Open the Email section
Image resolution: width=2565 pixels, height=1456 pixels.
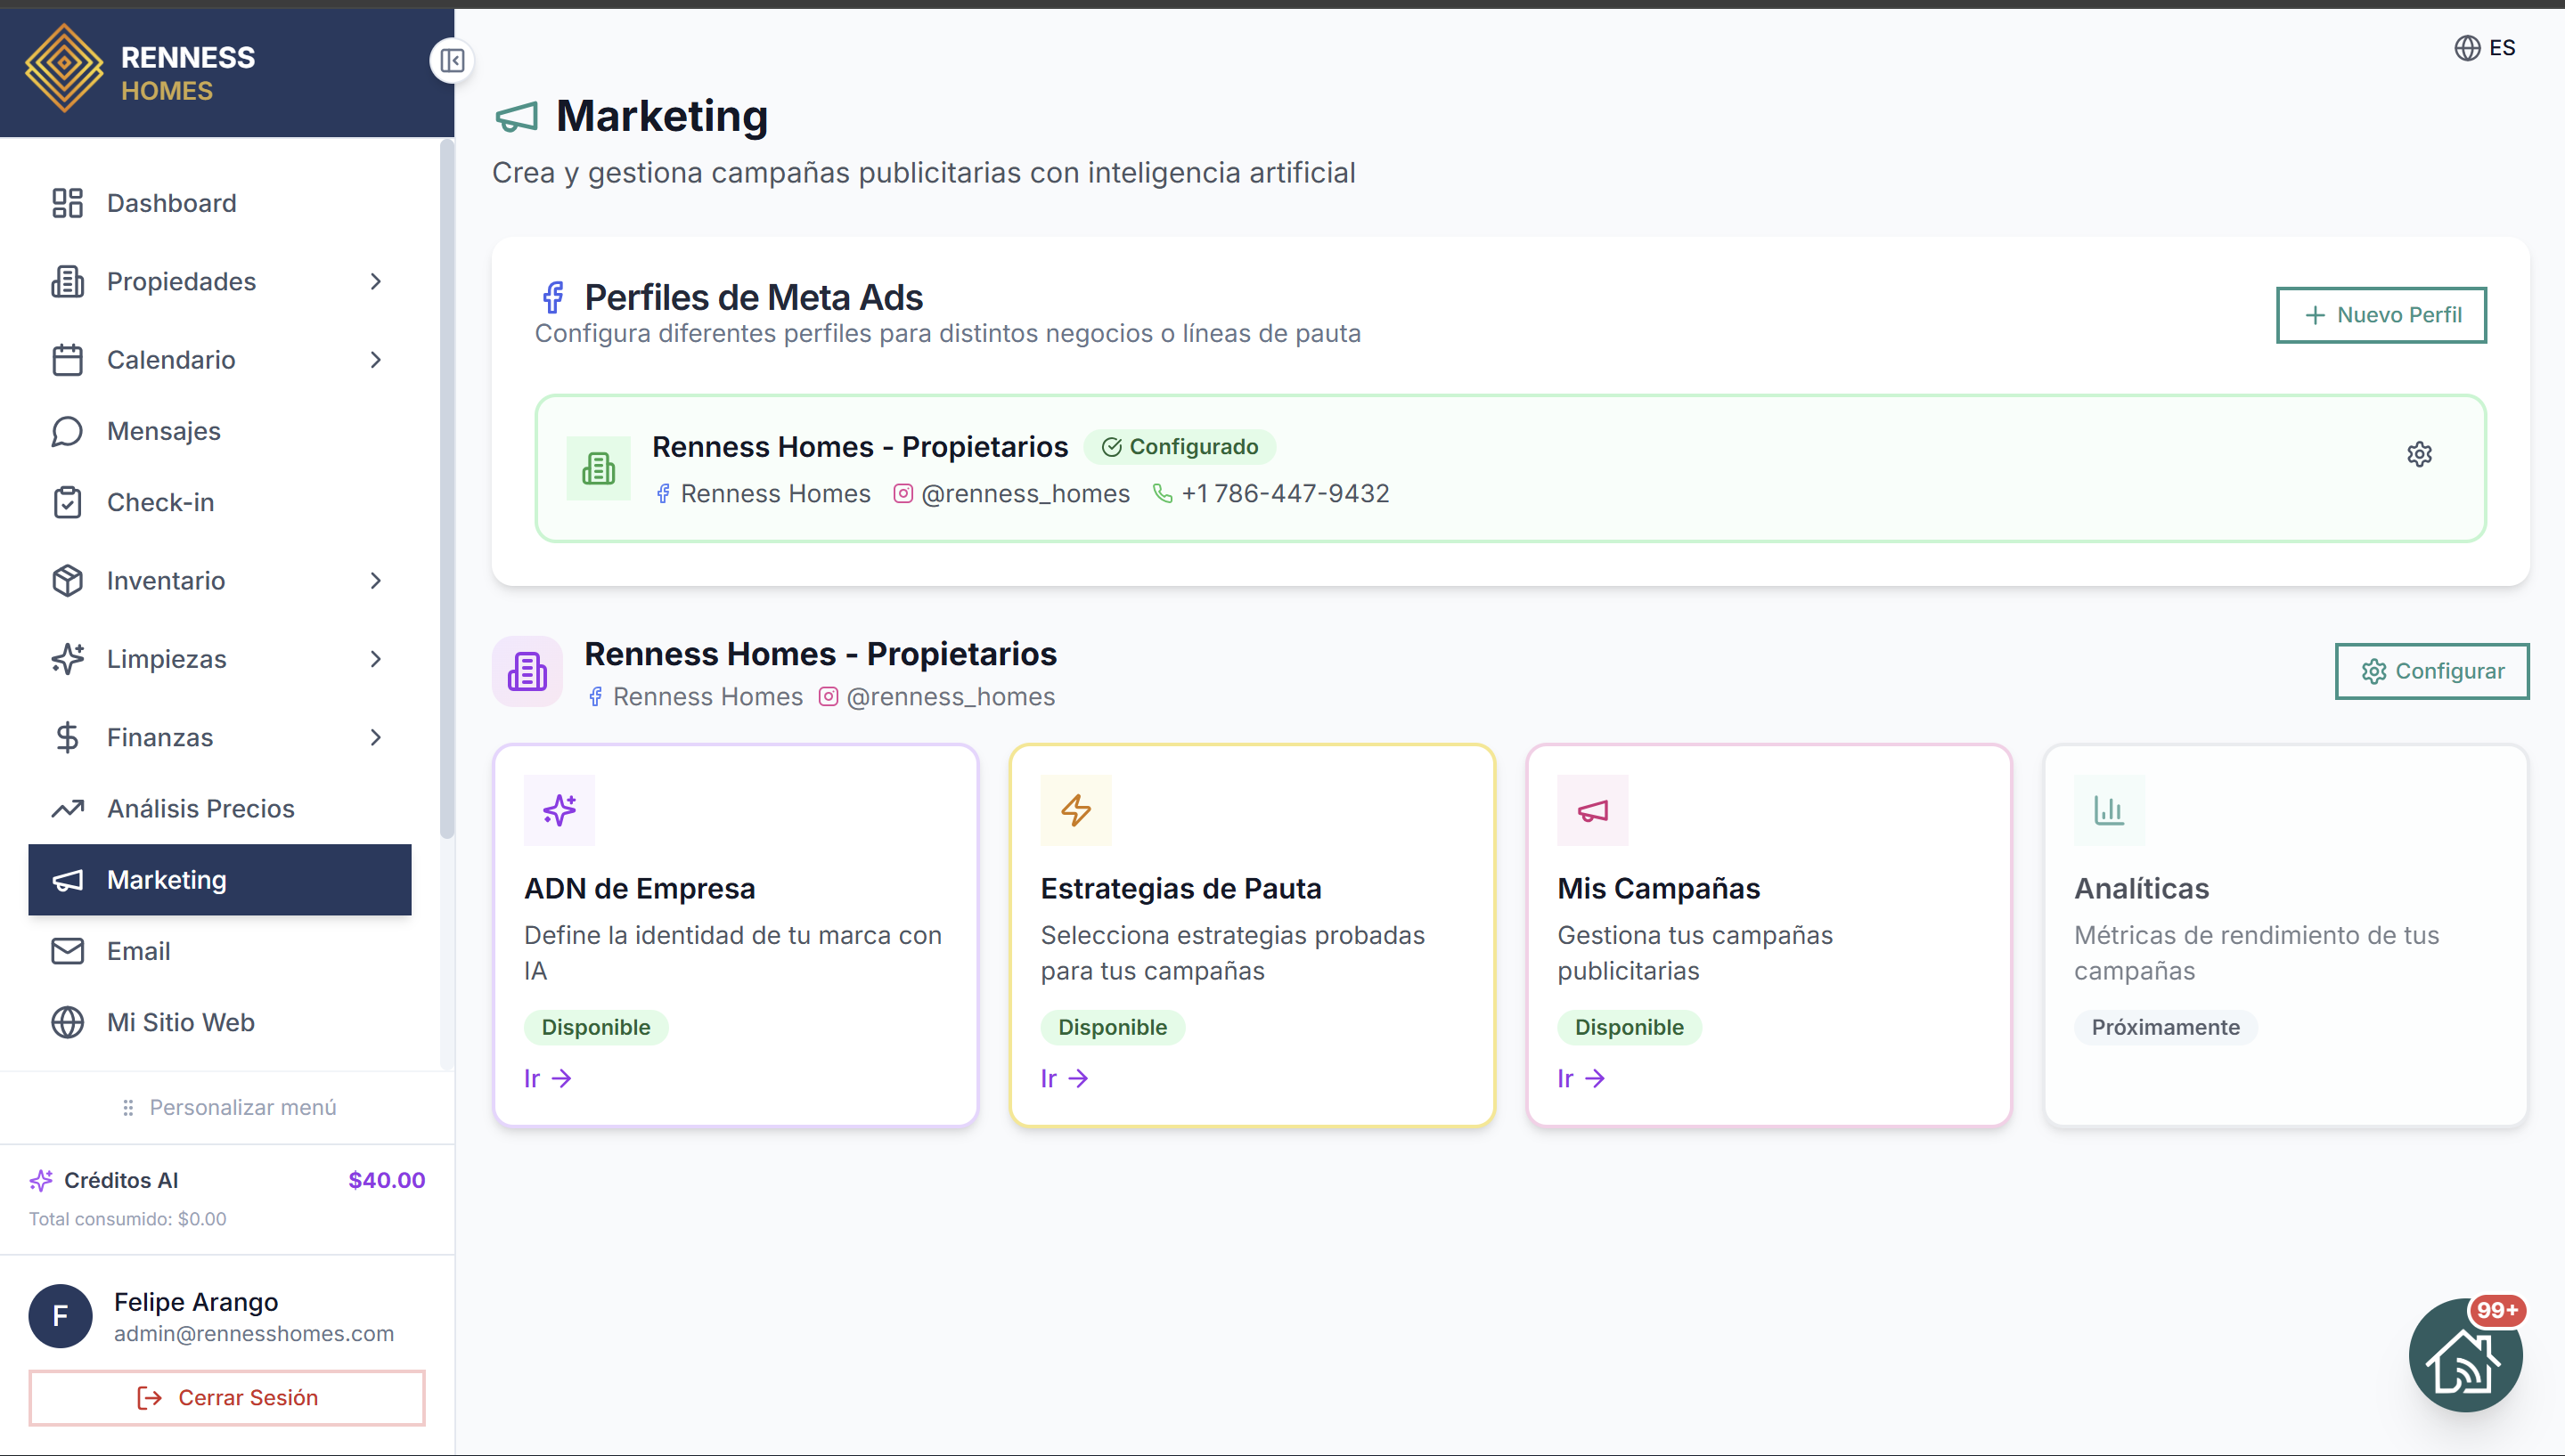coord(139,951)
